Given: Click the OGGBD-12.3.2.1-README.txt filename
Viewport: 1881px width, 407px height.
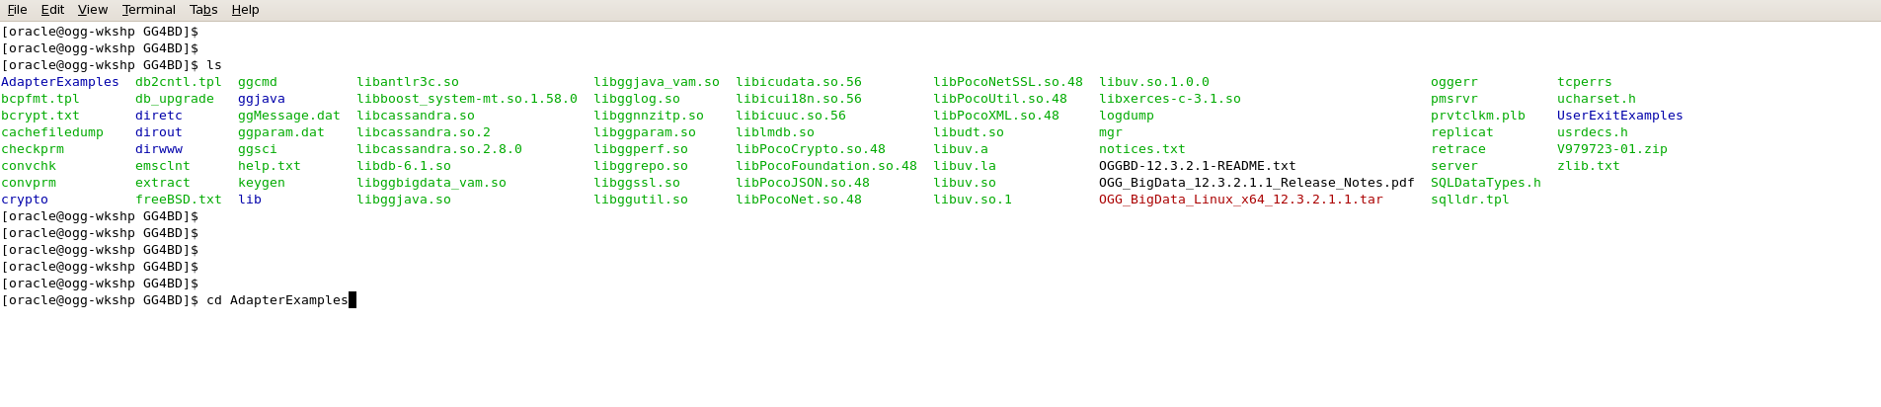Looking at the screenshot, I should coord(1197,166).
